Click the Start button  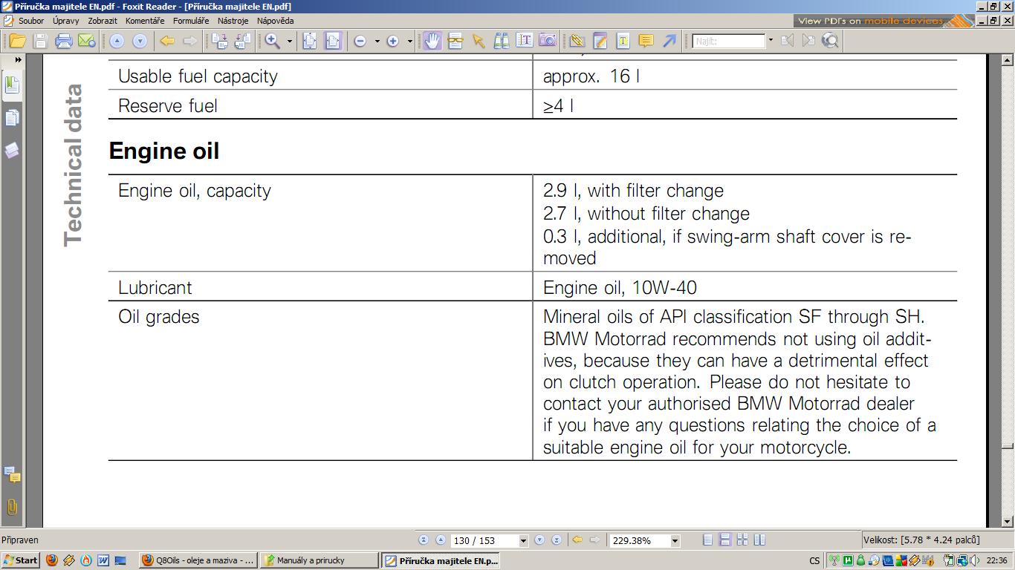[x=20, y=560]
